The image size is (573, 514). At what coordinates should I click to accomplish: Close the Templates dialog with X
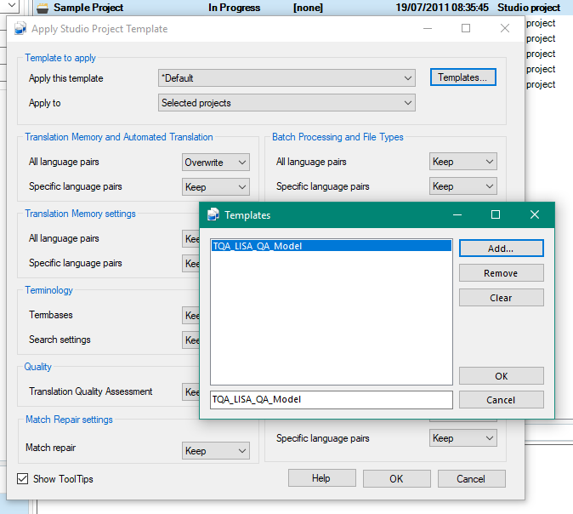[534, 215]
